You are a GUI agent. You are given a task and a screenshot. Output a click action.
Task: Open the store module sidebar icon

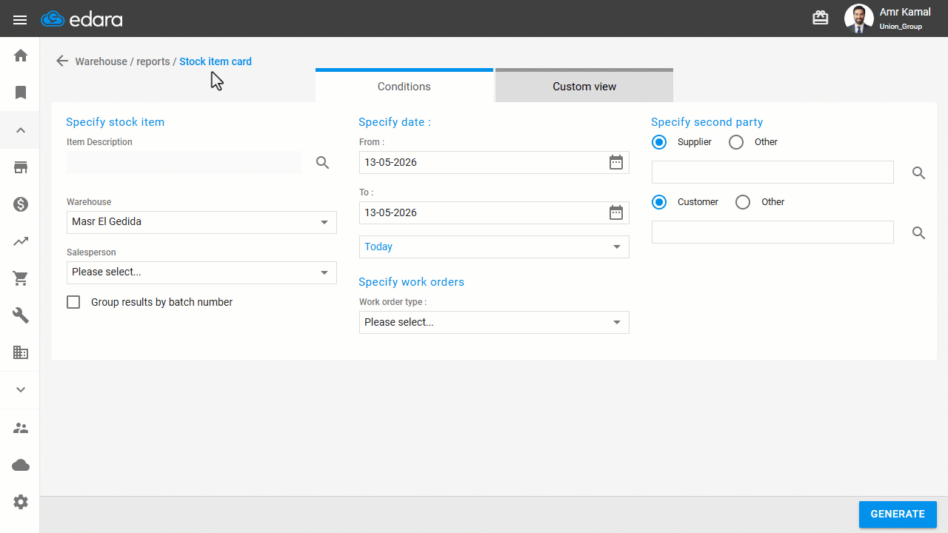[21, 167]
